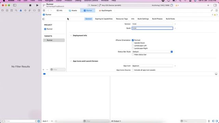Add an editor with split icon

(x=217, y=11)
